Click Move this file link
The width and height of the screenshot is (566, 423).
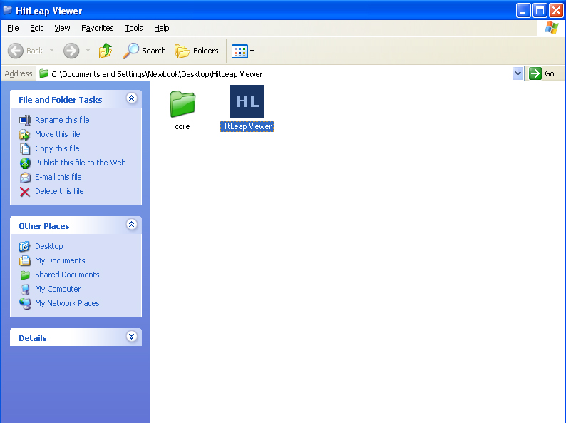[x=58, y=134]
